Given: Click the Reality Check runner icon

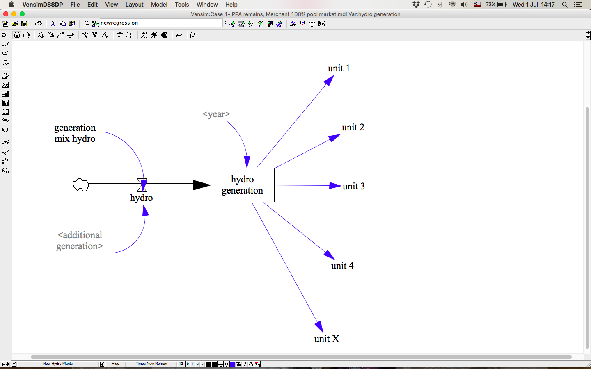Looking at the screenshot, I should click(x=279, y=23).
